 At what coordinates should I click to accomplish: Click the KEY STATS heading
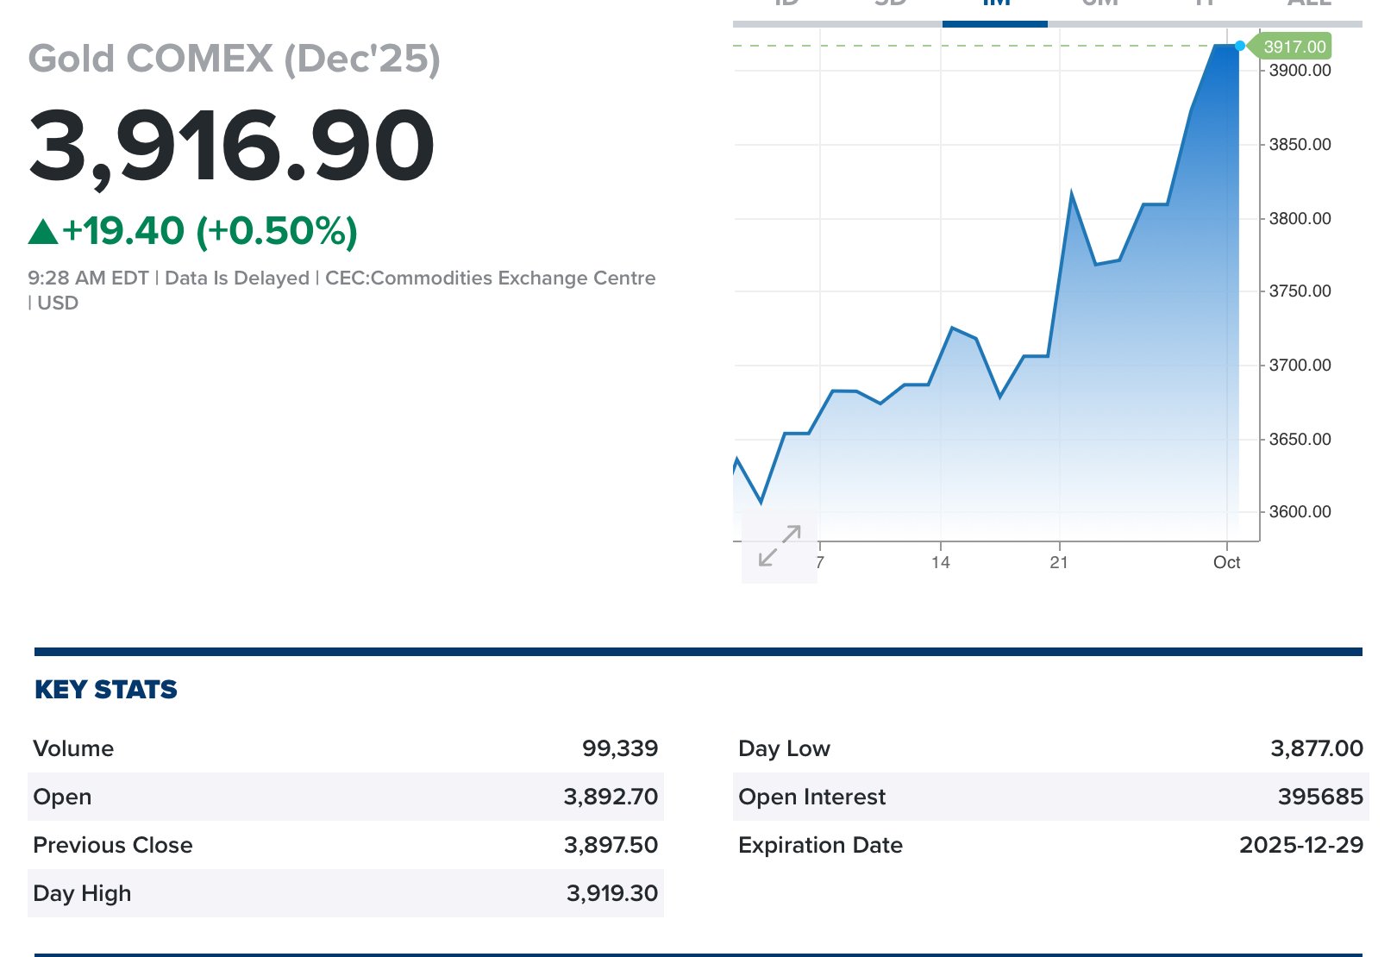[x=106, y=690]
